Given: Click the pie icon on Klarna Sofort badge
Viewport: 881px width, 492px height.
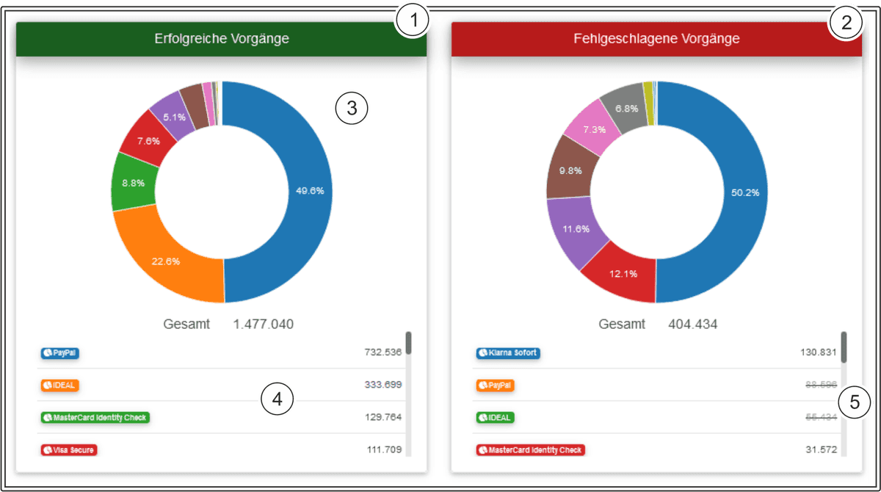Looking at the screenshot, I should pos(483,352).
